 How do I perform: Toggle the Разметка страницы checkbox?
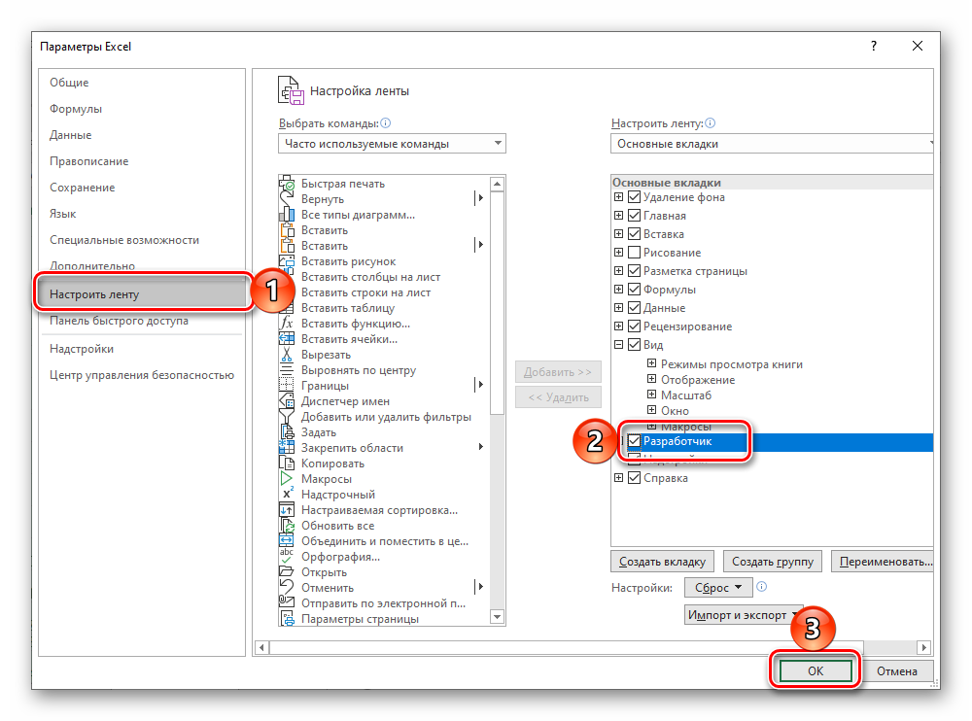pyautogui.click(x=634, y=271)
